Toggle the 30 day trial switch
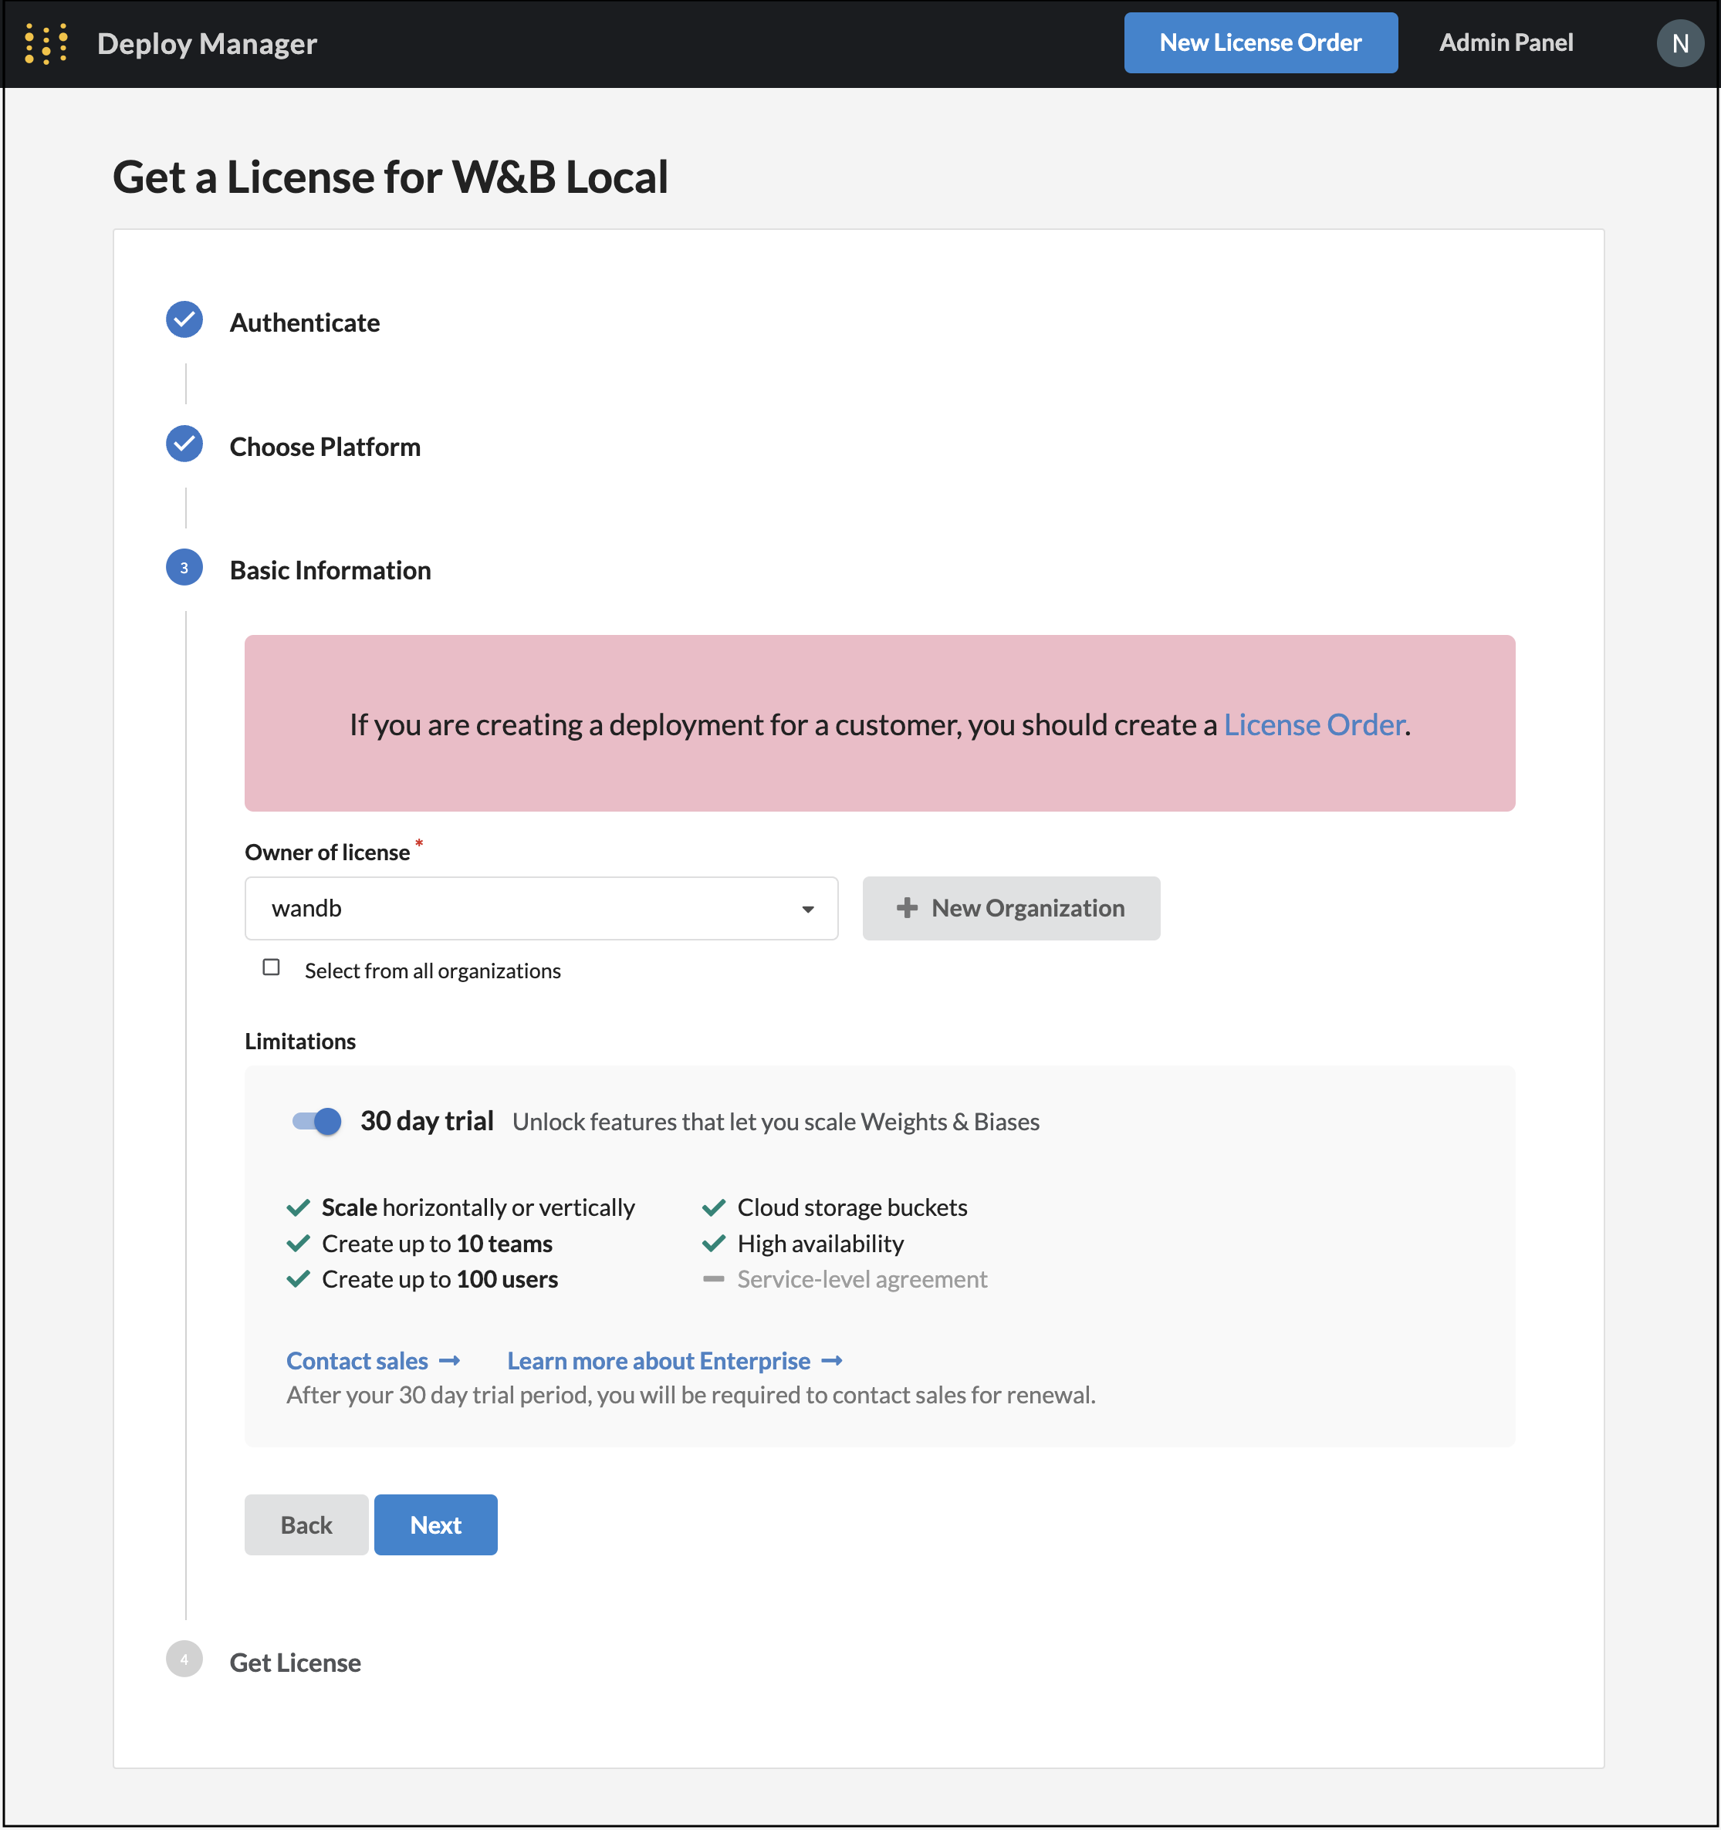 (316, 1121)
